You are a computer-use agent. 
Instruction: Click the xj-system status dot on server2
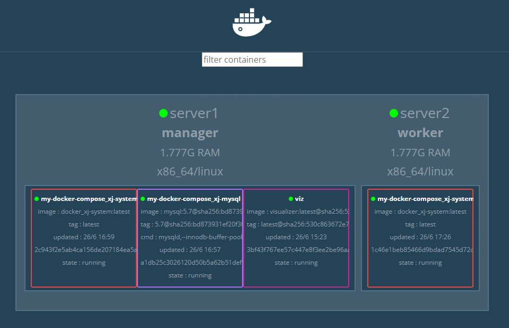373,199
